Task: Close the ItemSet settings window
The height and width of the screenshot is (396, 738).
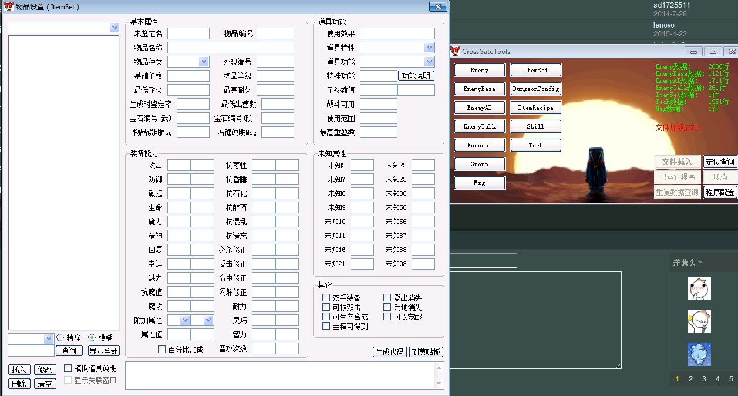Action: pyautogui.click(x=438, y=7)
